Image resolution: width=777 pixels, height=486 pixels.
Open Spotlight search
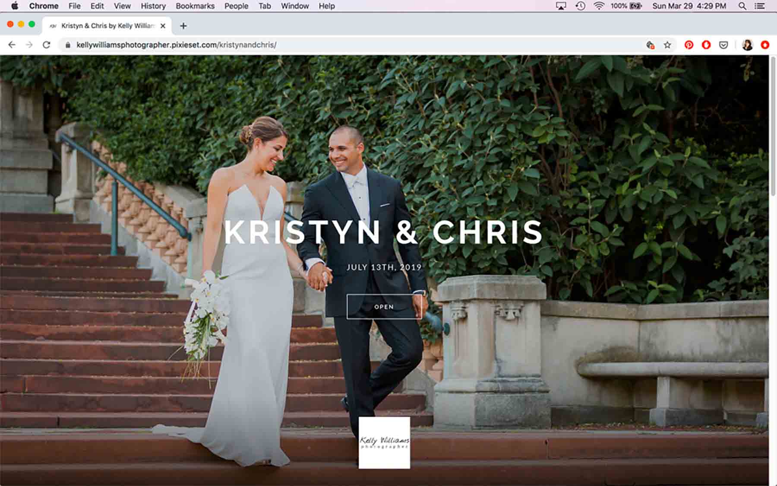coord(741,6)
